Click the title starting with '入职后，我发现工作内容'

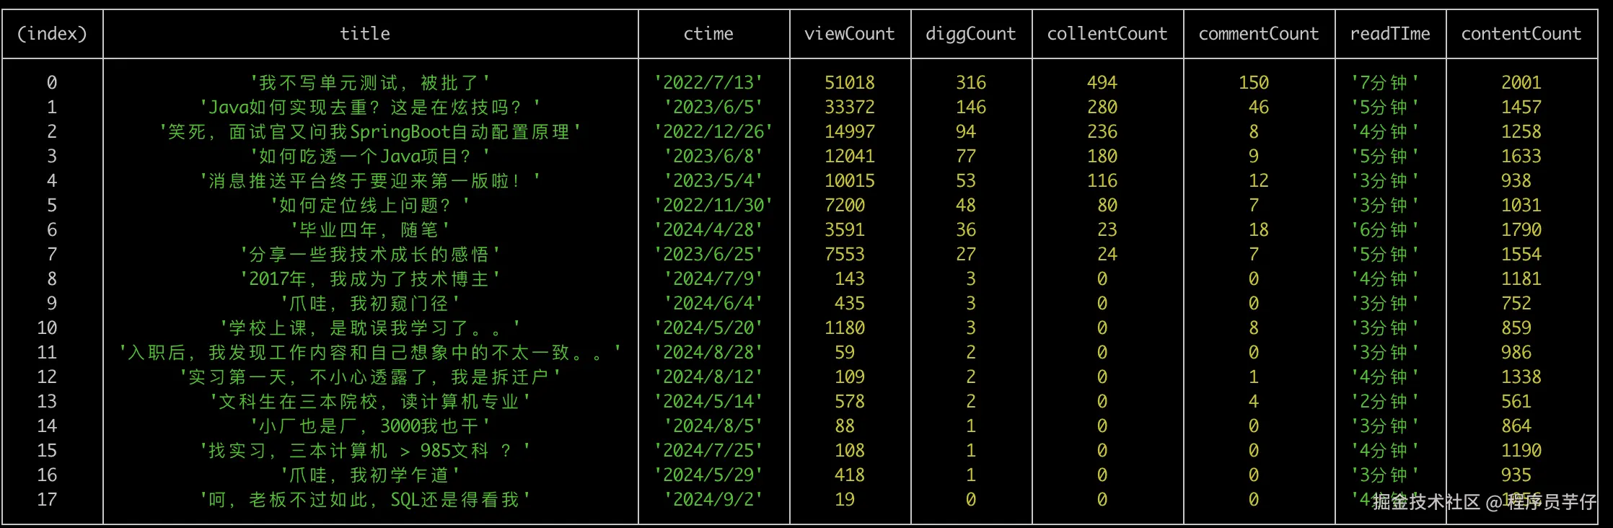pos(370,353)
